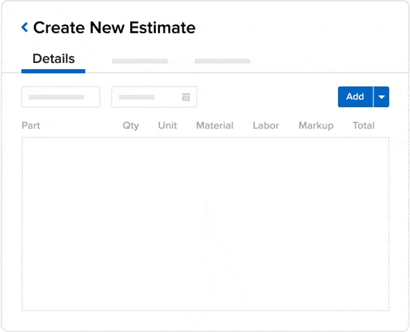Screen dimensions: 410x332
Task: Click the Material column header
Action: tap(215, 125)
